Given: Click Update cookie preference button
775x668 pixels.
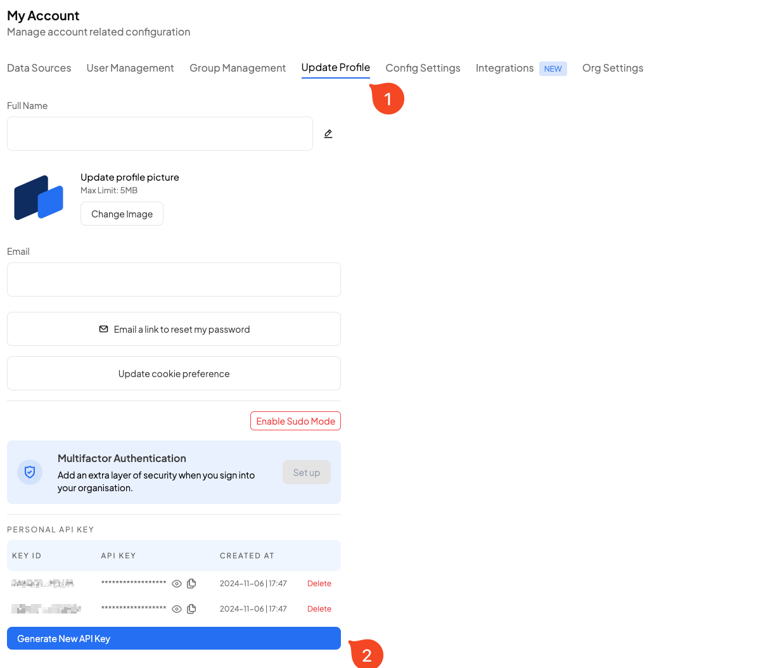Looking at the screenshot, I should coord(174,373).
